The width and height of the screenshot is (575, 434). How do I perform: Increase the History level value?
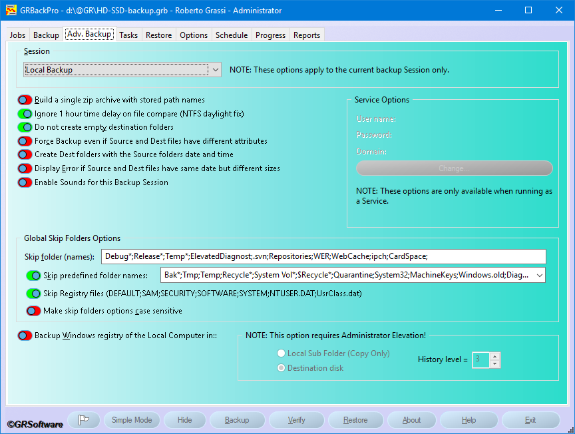(x=494, y=356)
